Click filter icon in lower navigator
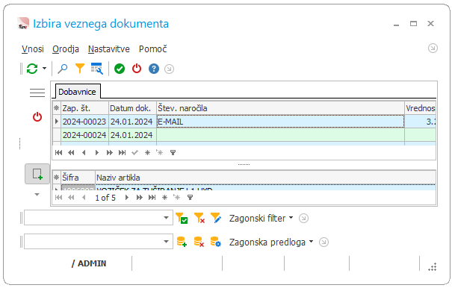 (191, 198)
